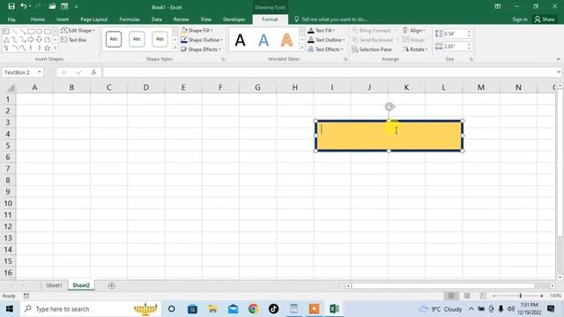Open the Shape Styles dialog launcher
This screenshot has width=564, height=317.
click(x=223, y=59)
